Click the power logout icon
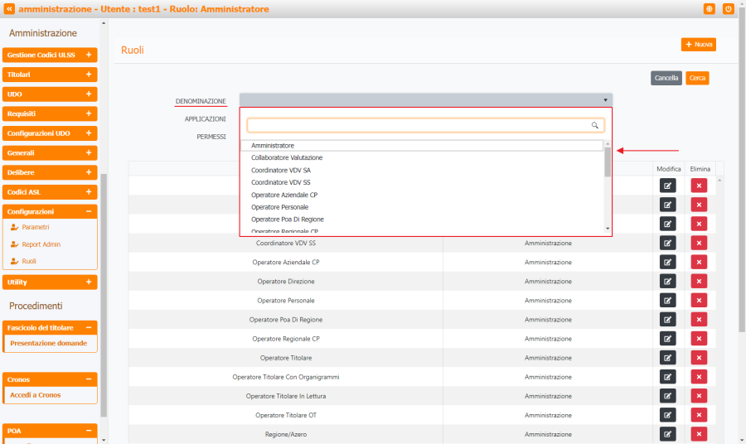The height and width of the screenshot is (444, 746). click(729, 9)
